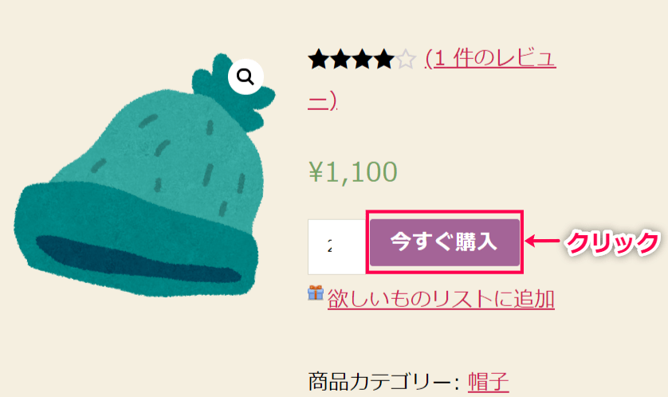Click the gift box icon beside wishlist link
Screen dimensions: 668x397
316,293
